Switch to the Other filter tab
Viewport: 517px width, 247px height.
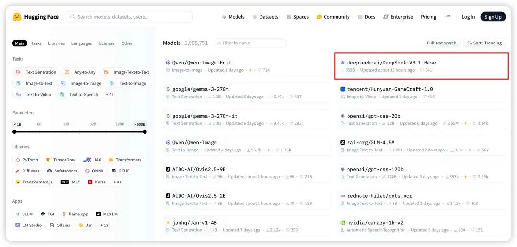tap(126, 43)
